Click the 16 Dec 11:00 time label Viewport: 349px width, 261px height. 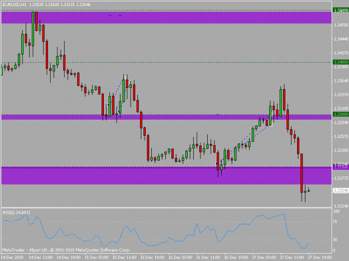[x=208, y=257]
